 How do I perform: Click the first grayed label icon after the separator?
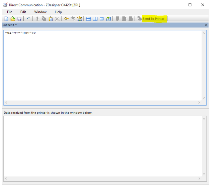[117, 19]
